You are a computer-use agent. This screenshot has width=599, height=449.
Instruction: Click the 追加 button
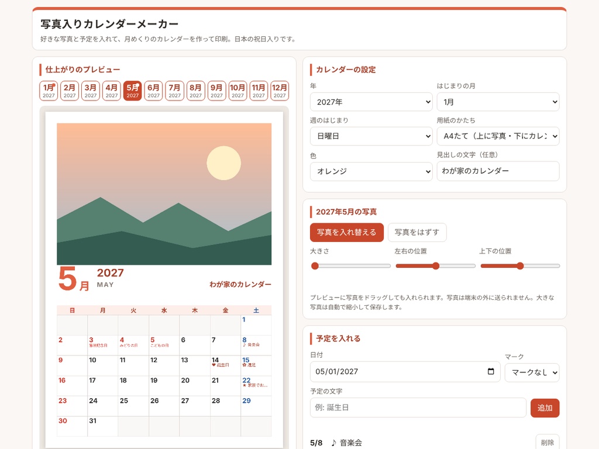(x=545, y=407)
